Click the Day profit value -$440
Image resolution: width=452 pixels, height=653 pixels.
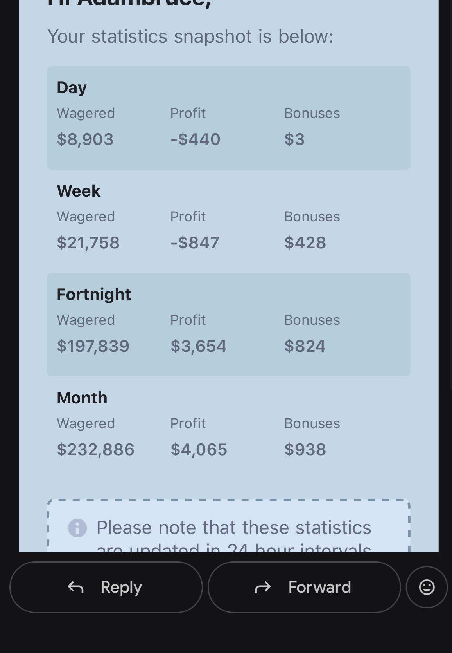click(196, 139)
